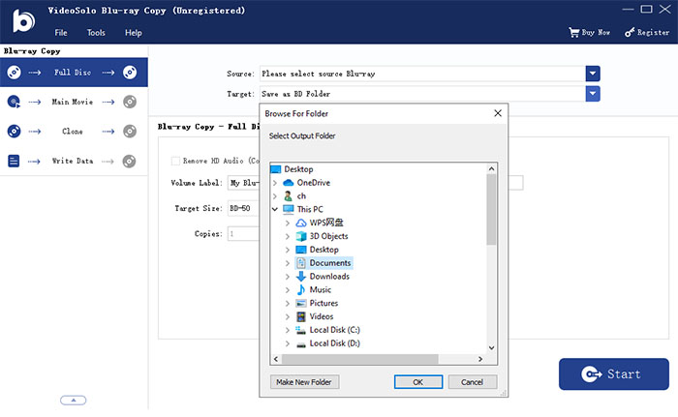
Task: Click Main Movie target disc icon
Action: coord(130,102)
